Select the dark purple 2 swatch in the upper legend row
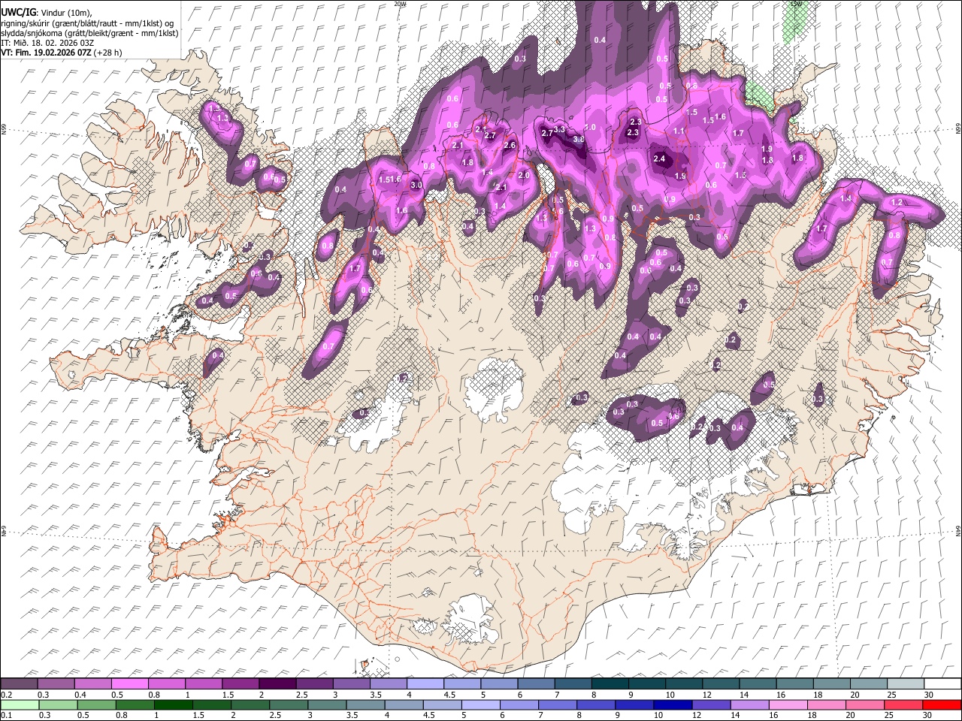The image size is (962, 721). 277,683
